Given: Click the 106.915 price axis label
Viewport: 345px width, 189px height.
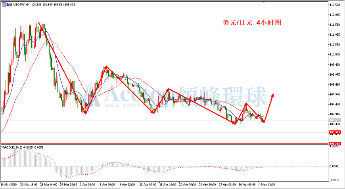Looking at the screenshot, I should pyautogui.click(x=335, y=114).
